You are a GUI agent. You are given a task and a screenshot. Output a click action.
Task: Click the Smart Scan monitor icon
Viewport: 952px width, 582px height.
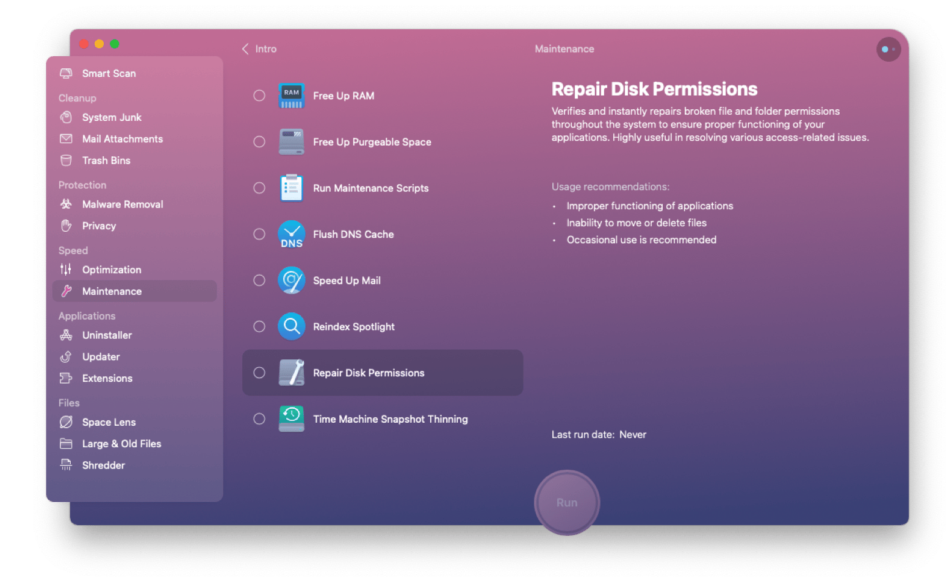click(66, 73)
